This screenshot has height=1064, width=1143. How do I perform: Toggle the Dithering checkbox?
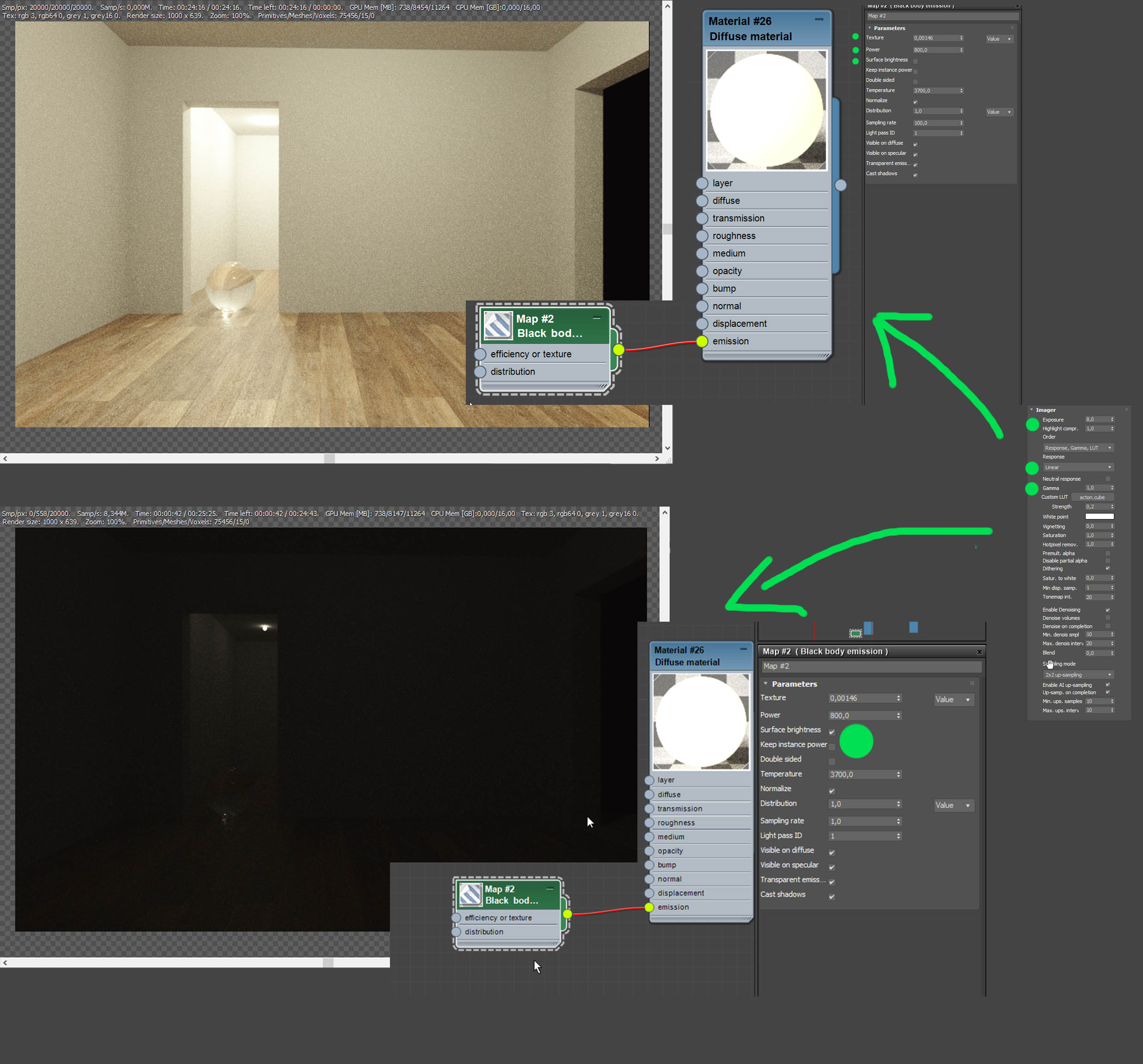point(1107,568)
